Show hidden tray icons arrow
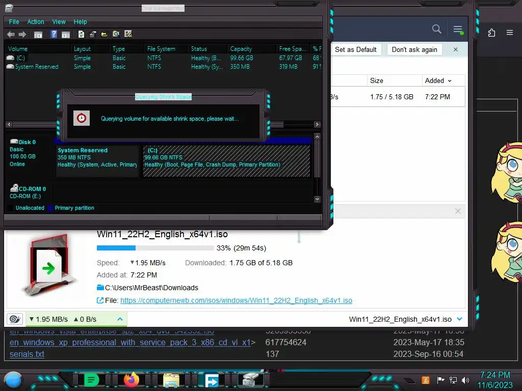522x391 pixels. [409, 381]
